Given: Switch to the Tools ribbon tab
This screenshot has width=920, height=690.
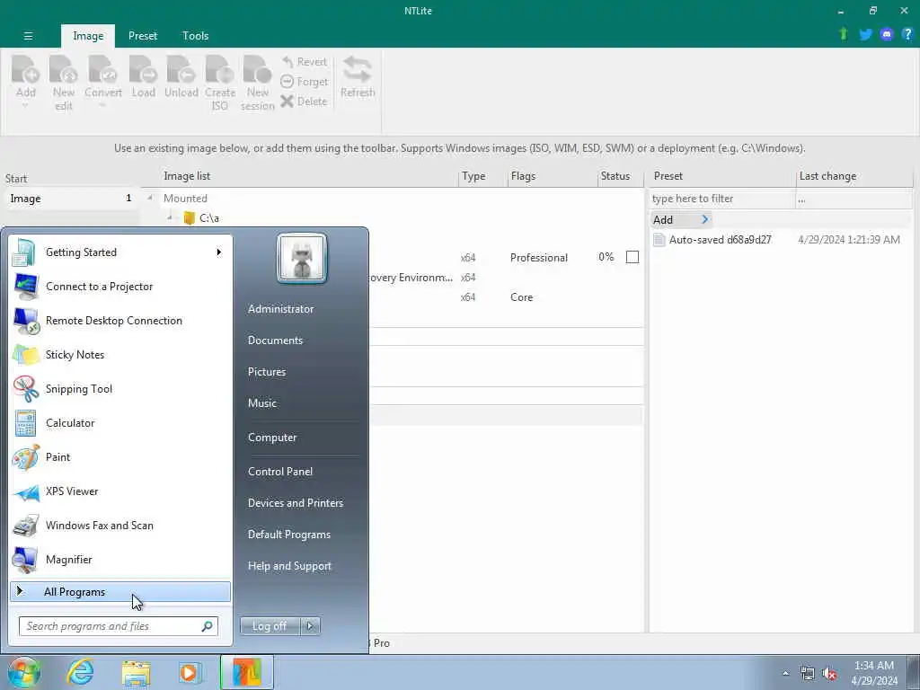Looking at the screenshot, I should point(195,36).
